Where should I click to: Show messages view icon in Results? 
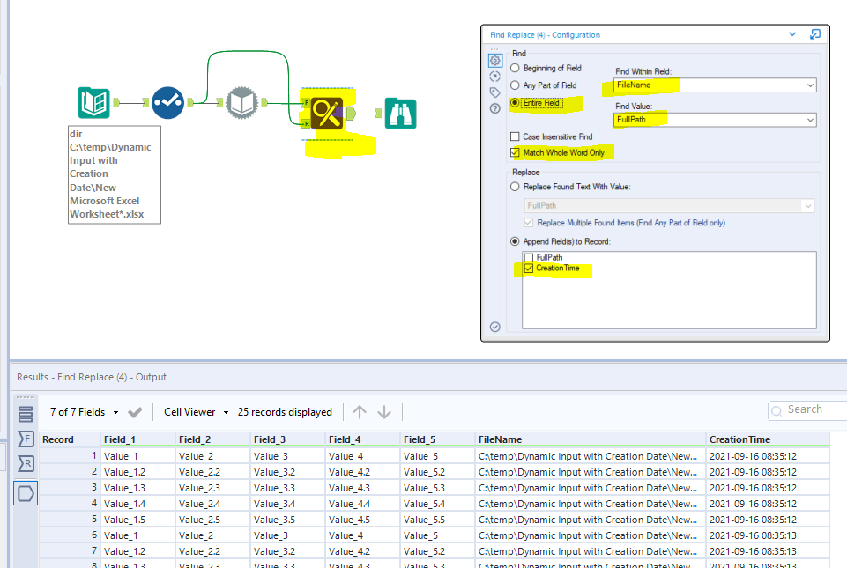pyautogui.click(x=26, y=414)
